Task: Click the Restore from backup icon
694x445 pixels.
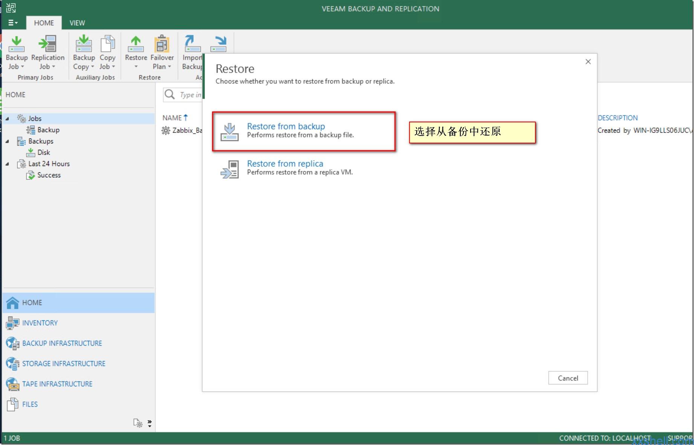Action: [229, 132]
